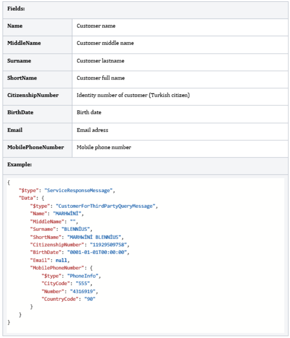The image size is (290, 338).
Task: Click the 'Email' field label in table
Action: click(15, 130)
